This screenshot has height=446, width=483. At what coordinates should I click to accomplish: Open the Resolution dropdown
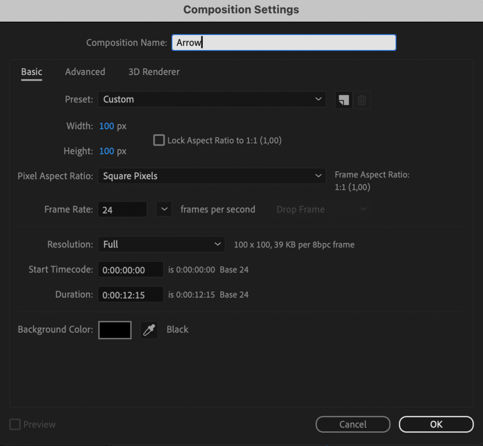pyautogui.click(x=161, y=244)
